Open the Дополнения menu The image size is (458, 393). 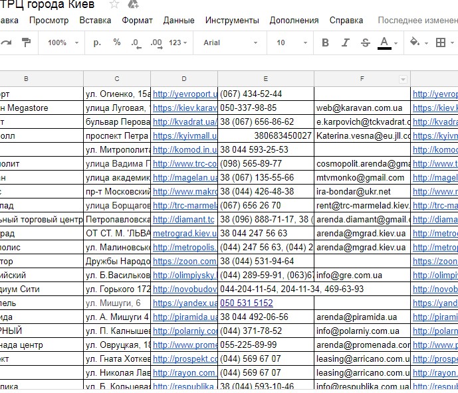click(294, 20)
